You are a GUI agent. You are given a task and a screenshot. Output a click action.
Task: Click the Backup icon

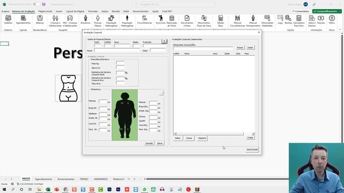288,20
